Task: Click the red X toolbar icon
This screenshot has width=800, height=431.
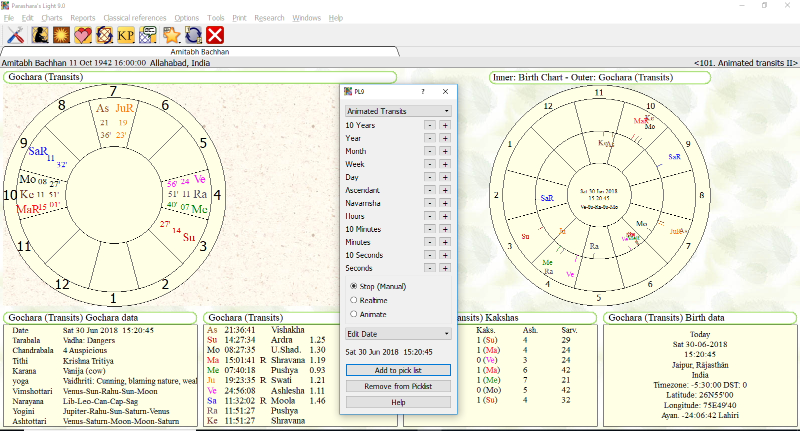Action: pyautogui.click(x=215, y=35)
